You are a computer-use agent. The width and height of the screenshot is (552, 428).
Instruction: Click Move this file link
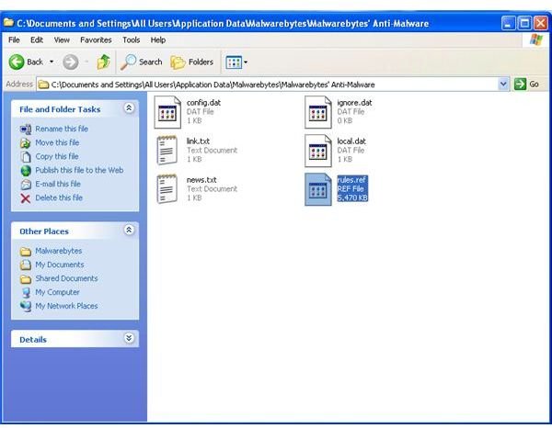[57, 142]
